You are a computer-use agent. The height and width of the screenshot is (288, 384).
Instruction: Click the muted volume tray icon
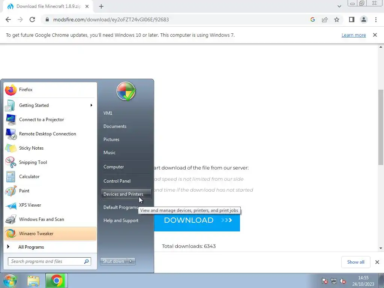(x=343, y=281)
